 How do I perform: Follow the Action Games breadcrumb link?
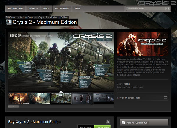pyautogui.click(x=28, y=17)
